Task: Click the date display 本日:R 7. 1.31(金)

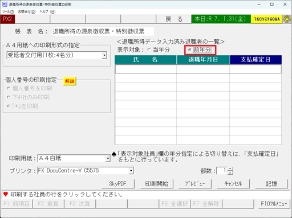Action: pos(221,19)
